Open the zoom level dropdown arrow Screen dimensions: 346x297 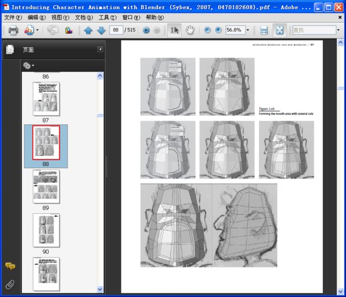(248, 30)
